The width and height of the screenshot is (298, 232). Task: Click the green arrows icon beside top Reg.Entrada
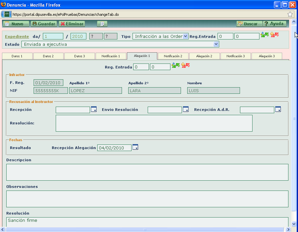click(x=264, y=35)
